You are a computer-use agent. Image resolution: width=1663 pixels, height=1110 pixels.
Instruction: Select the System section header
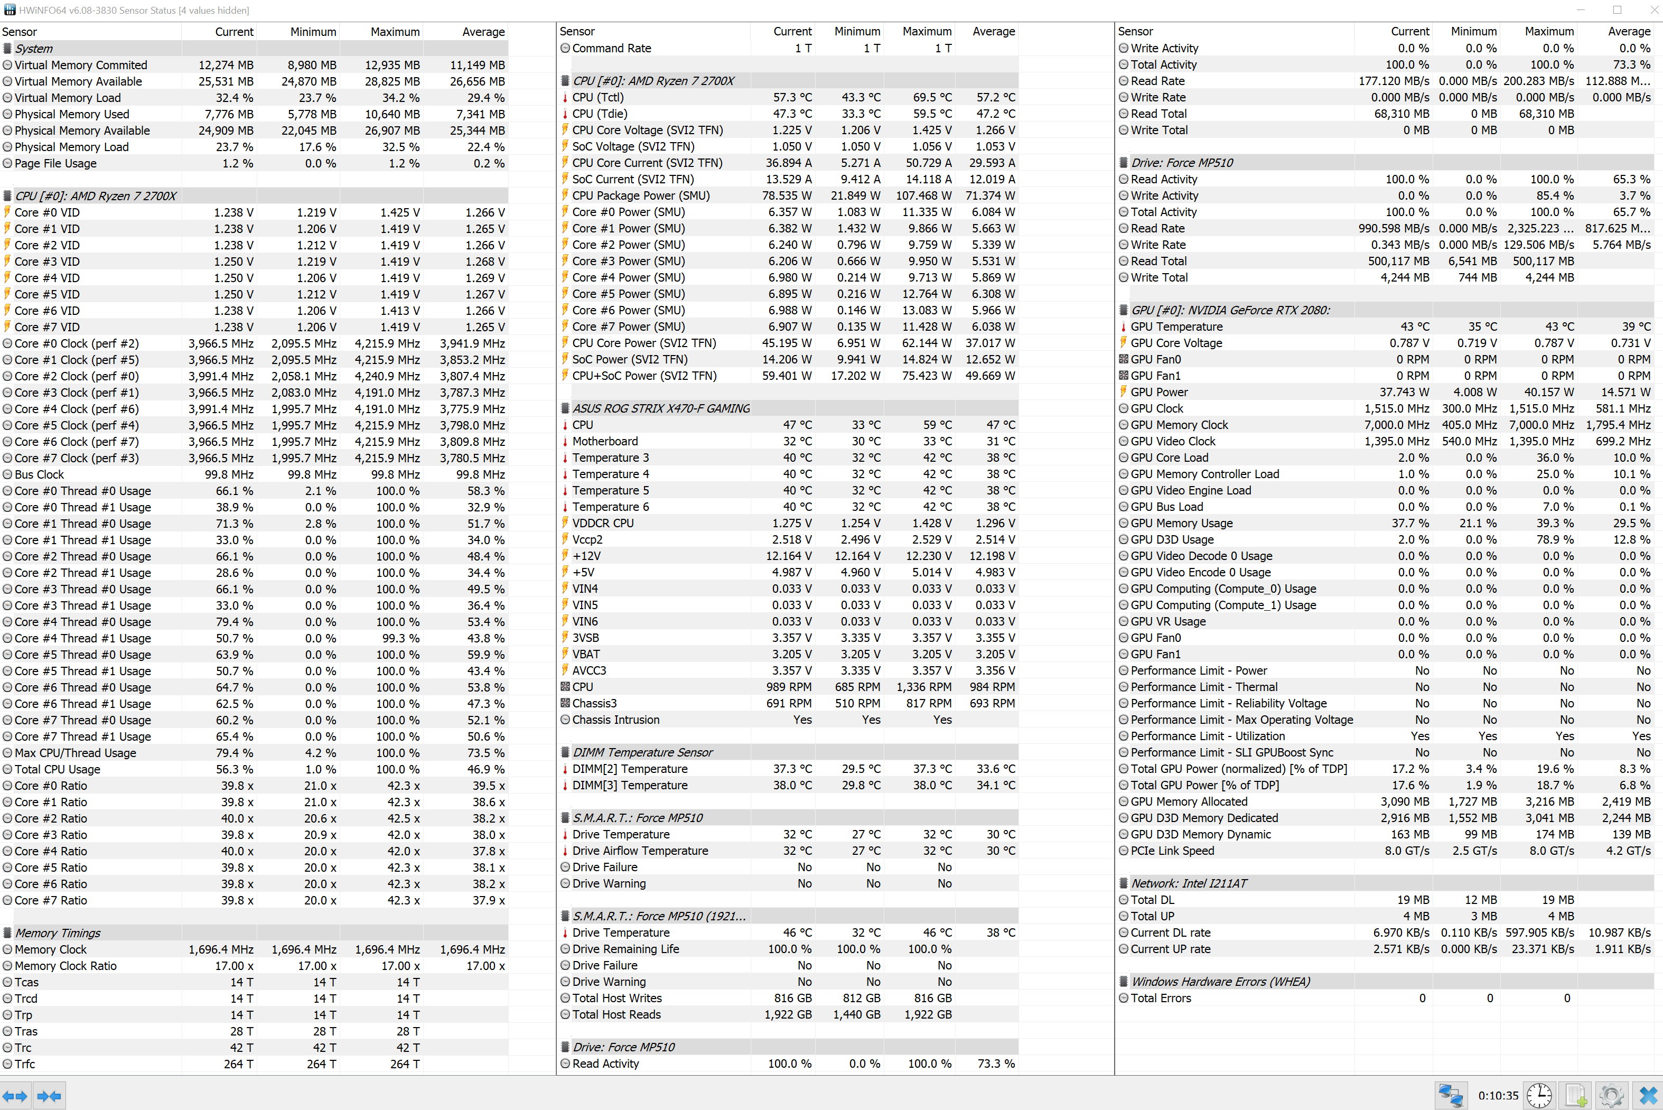(x=34, y=48)
